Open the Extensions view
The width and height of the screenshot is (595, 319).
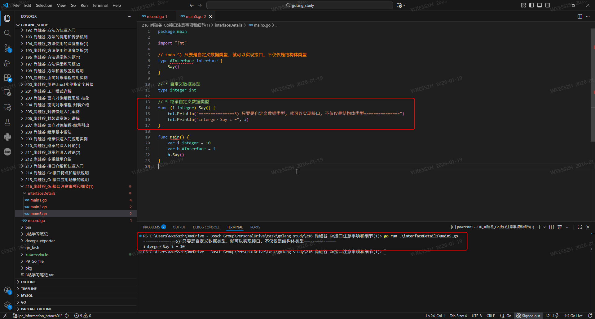click(x=7, y=78)
